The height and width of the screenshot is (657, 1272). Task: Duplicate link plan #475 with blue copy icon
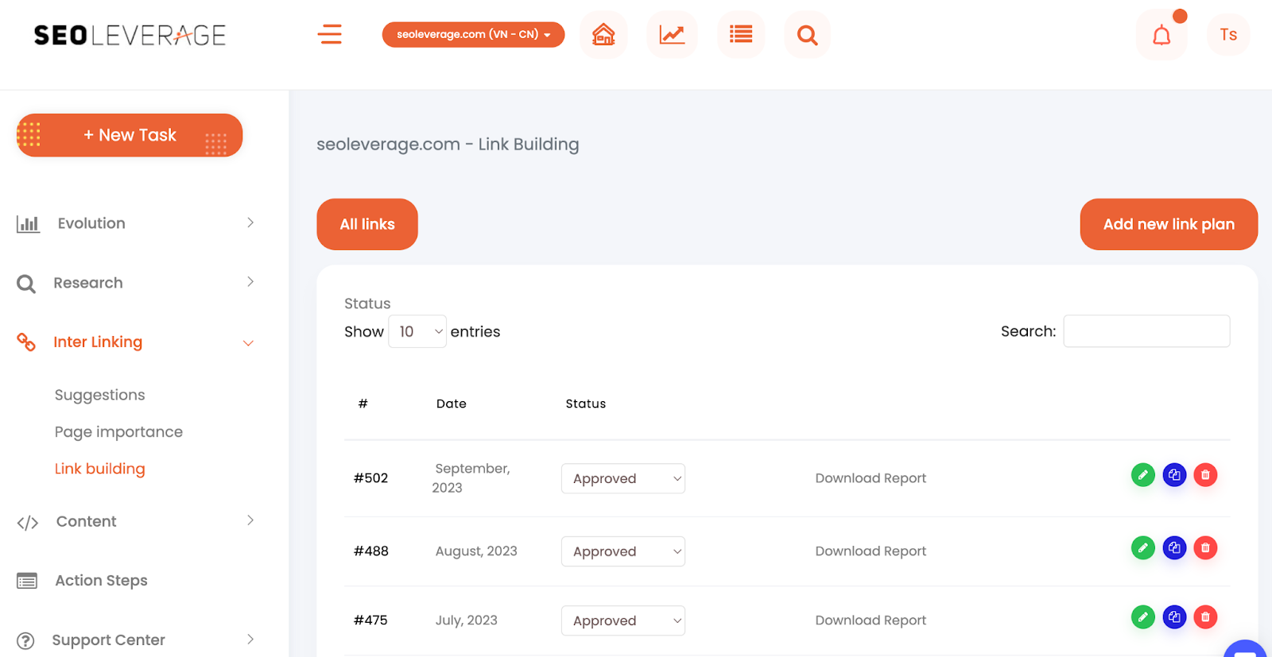click(1174, 616)
